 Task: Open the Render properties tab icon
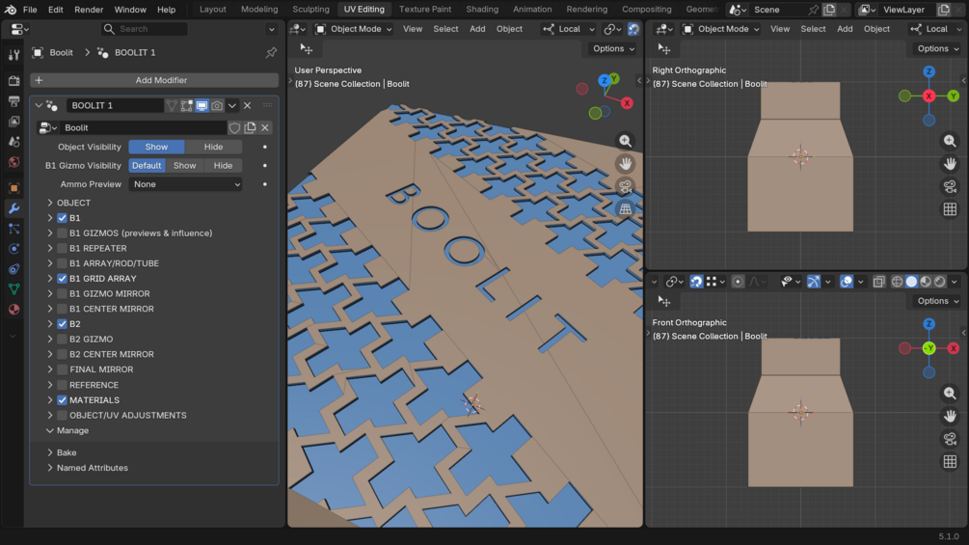(x=13, y=80)
